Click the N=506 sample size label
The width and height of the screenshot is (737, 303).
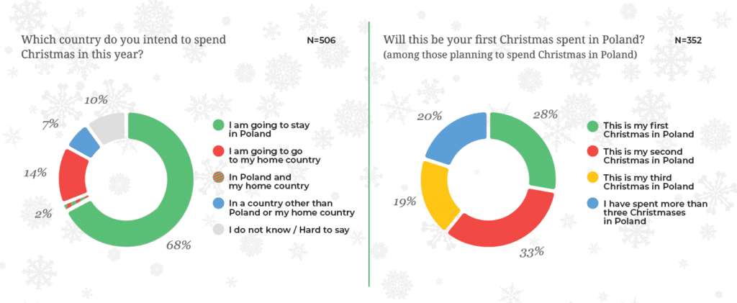click(321, 40)
